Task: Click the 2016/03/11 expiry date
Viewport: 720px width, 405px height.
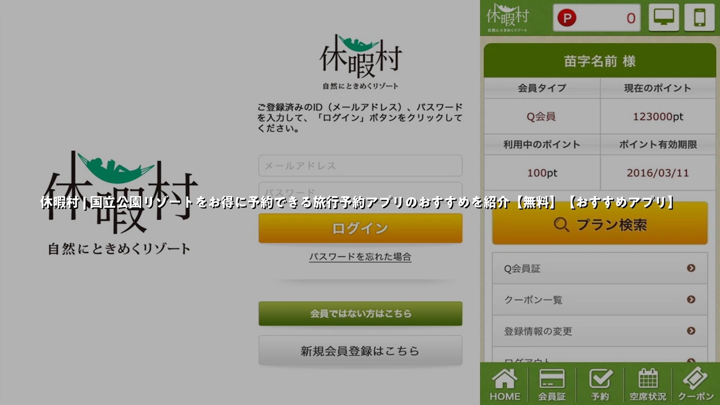Action: pos(658,173)
